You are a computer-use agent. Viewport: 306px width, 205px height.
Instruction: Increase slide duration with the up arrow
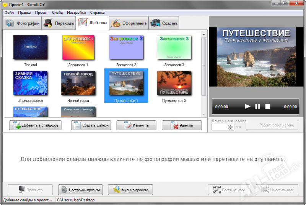(231, 125)
